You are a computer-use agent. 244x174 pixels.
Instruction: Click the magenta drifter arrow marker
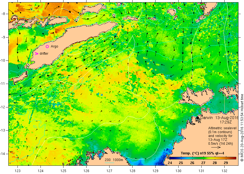[36, 54]
